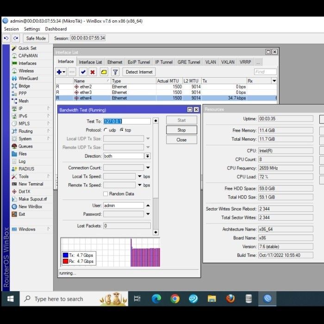The width and height of the screenshot is (324, 324).
Task: Expand System submenu
Action: point(49,138)
